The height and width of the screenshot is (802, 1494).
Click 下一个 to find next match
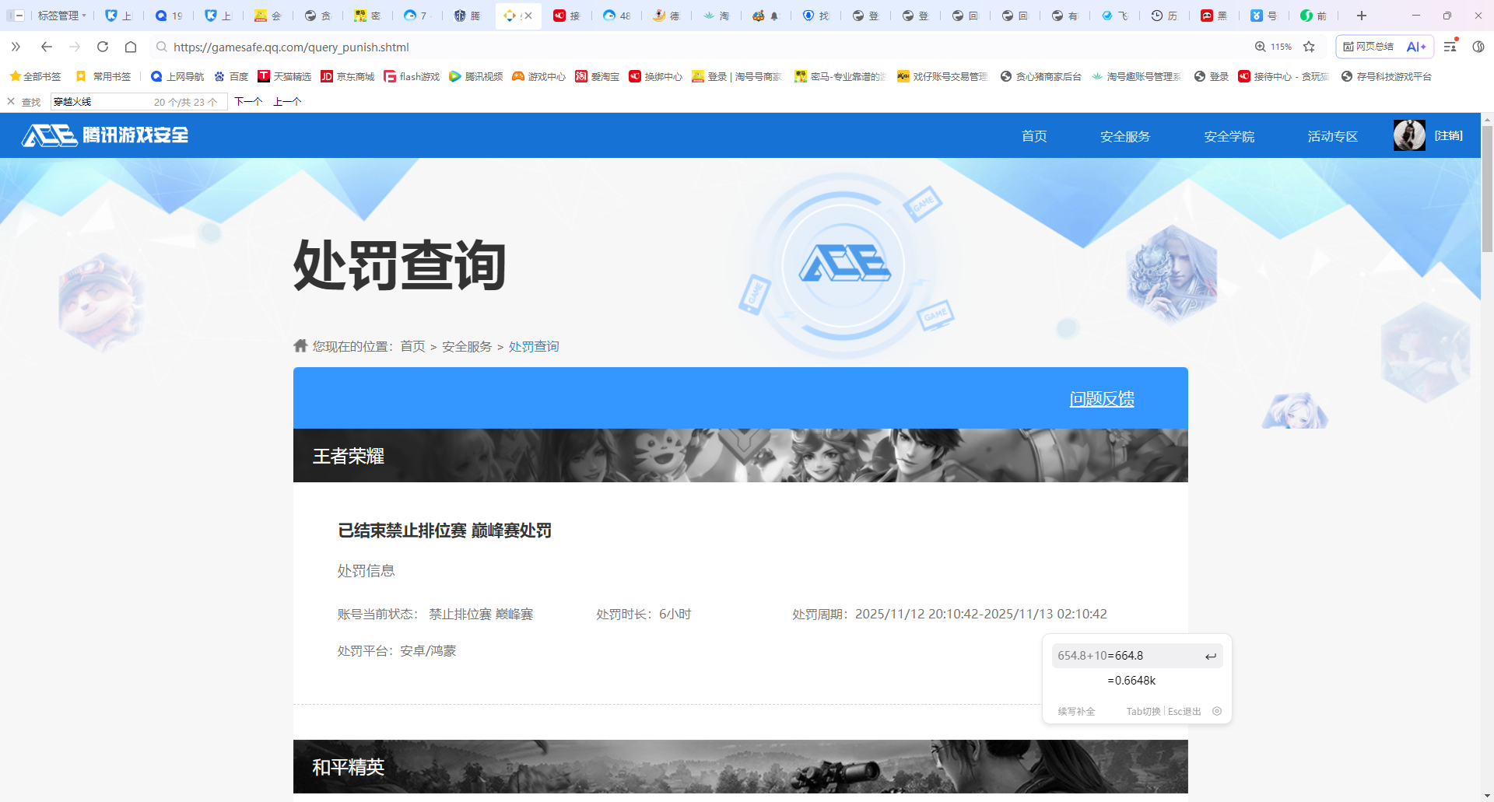(x=247, y=101)
